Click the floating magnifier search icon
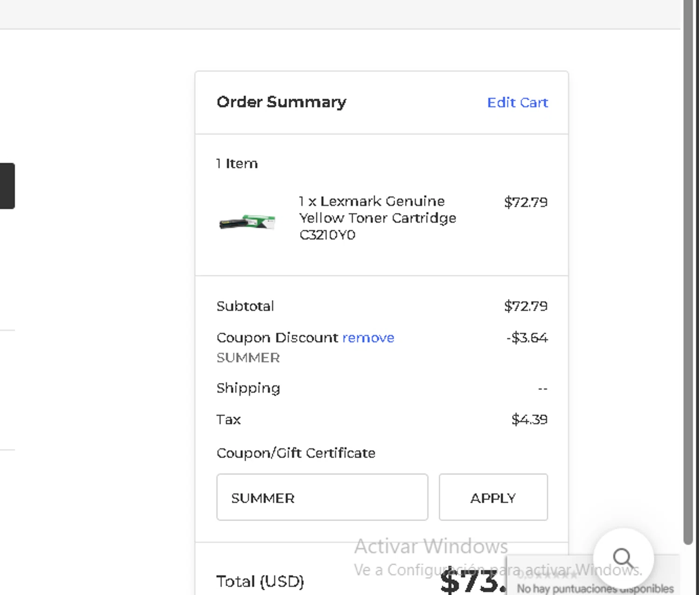Screen dimensions: 699x595 [623, 557]
